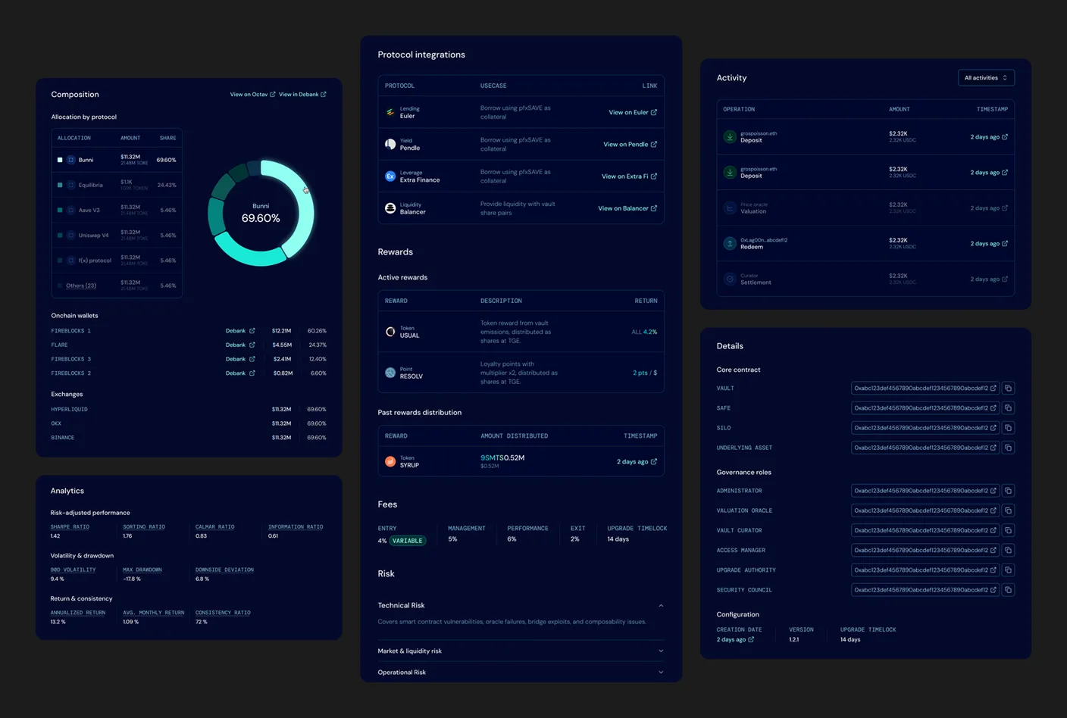The image size is (1067, 718).
Task: Open Debank link for FLARE wallet
Action: 240,345
